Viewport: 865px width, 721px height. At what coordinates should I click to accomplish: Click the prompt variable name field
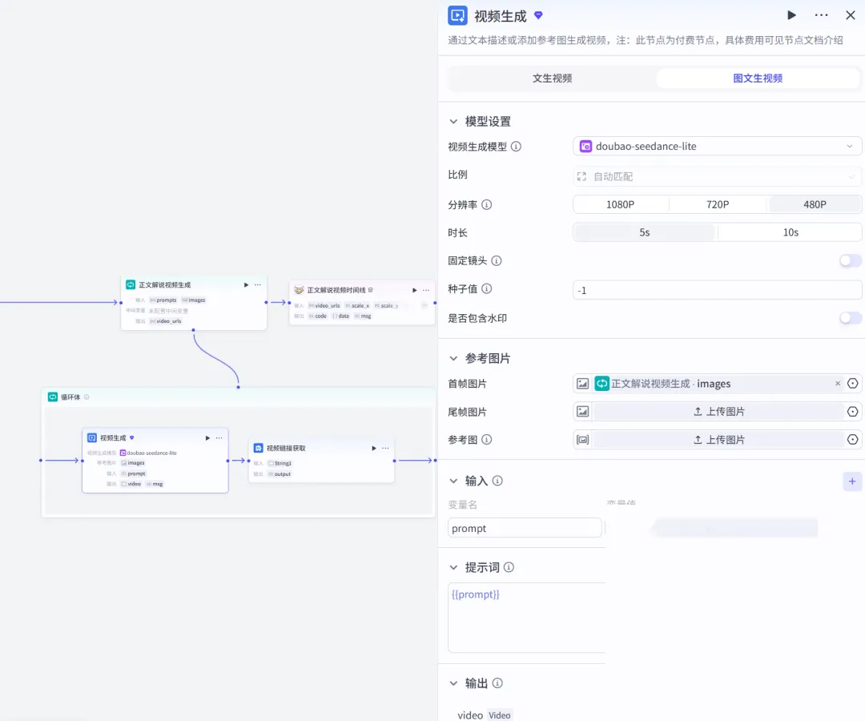(x=525, y=528)
